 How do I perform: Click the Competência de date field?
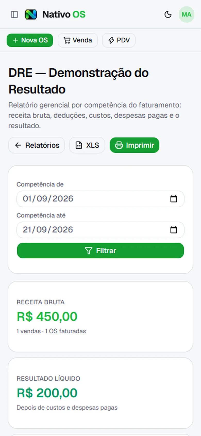click(x=100, y=199)
